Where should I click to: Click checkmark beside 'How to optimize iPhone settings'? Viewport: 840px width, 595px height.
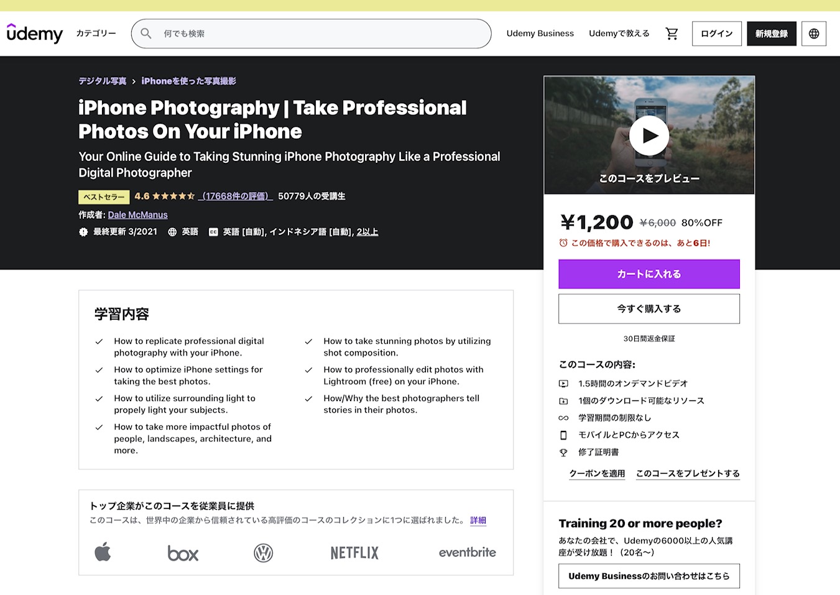(x=99, y=370)
